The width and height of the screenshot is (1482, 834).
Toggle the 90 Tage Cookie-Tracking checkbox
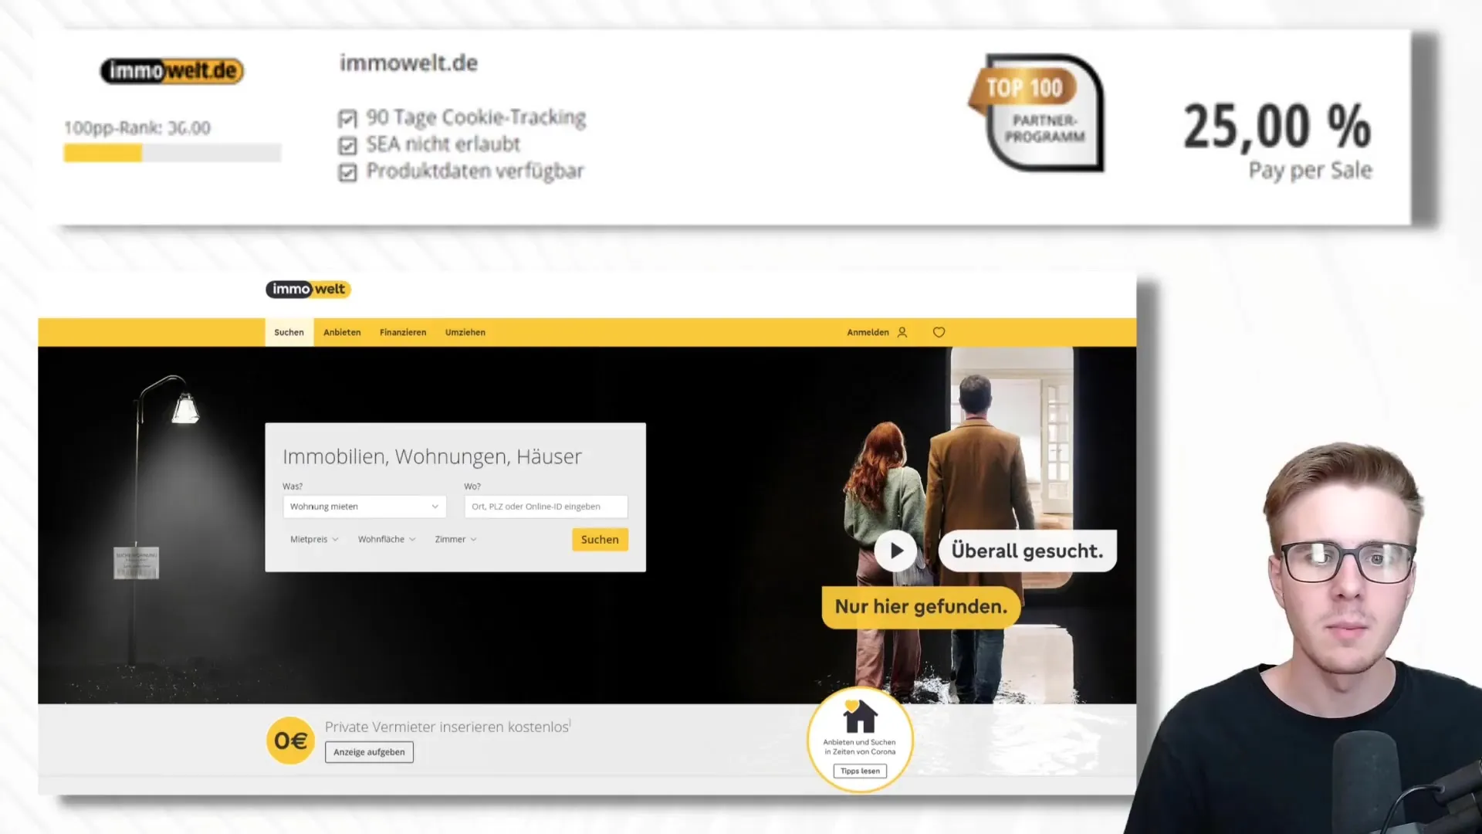347,118
